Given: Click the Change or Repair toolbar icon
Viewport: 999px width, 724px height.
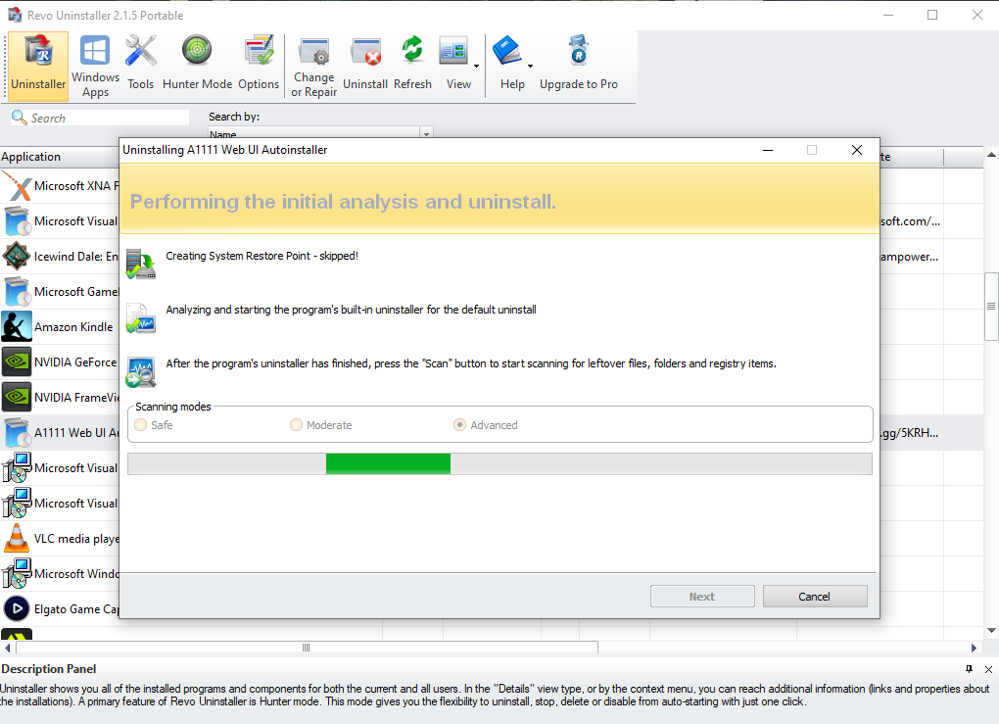Looking at the screenshot, I should point(314,67).
